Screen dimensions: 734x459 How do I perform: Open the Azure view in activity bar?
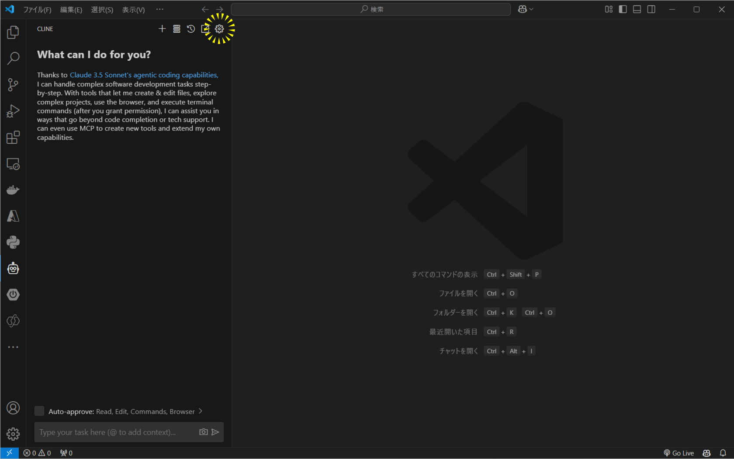tap(13, 216)
